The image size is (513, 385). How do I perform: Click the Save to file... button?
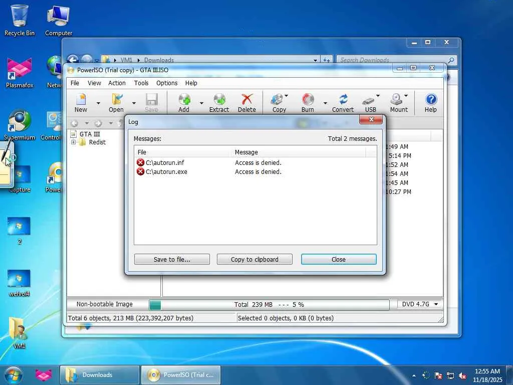click(x=172, y=259)
